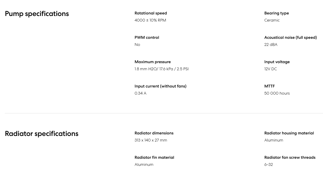Click the Acoustical noise (full speed) label

(290, 38)
